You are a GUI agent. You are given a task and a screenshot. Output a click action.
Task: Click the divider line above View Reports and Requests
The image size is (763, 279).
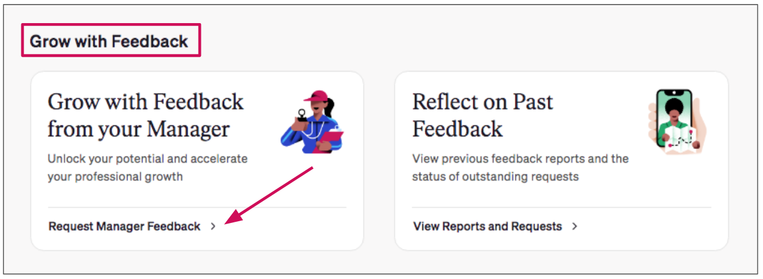[561, 207]
